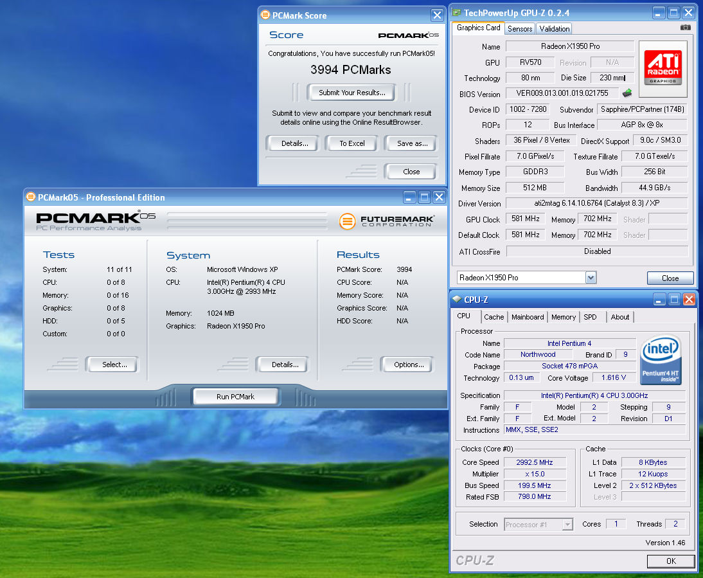Click the BIOS save chip icon in GPU-Z
The width and height of the screenshot is (703, 578).
(x=627, y=93)
